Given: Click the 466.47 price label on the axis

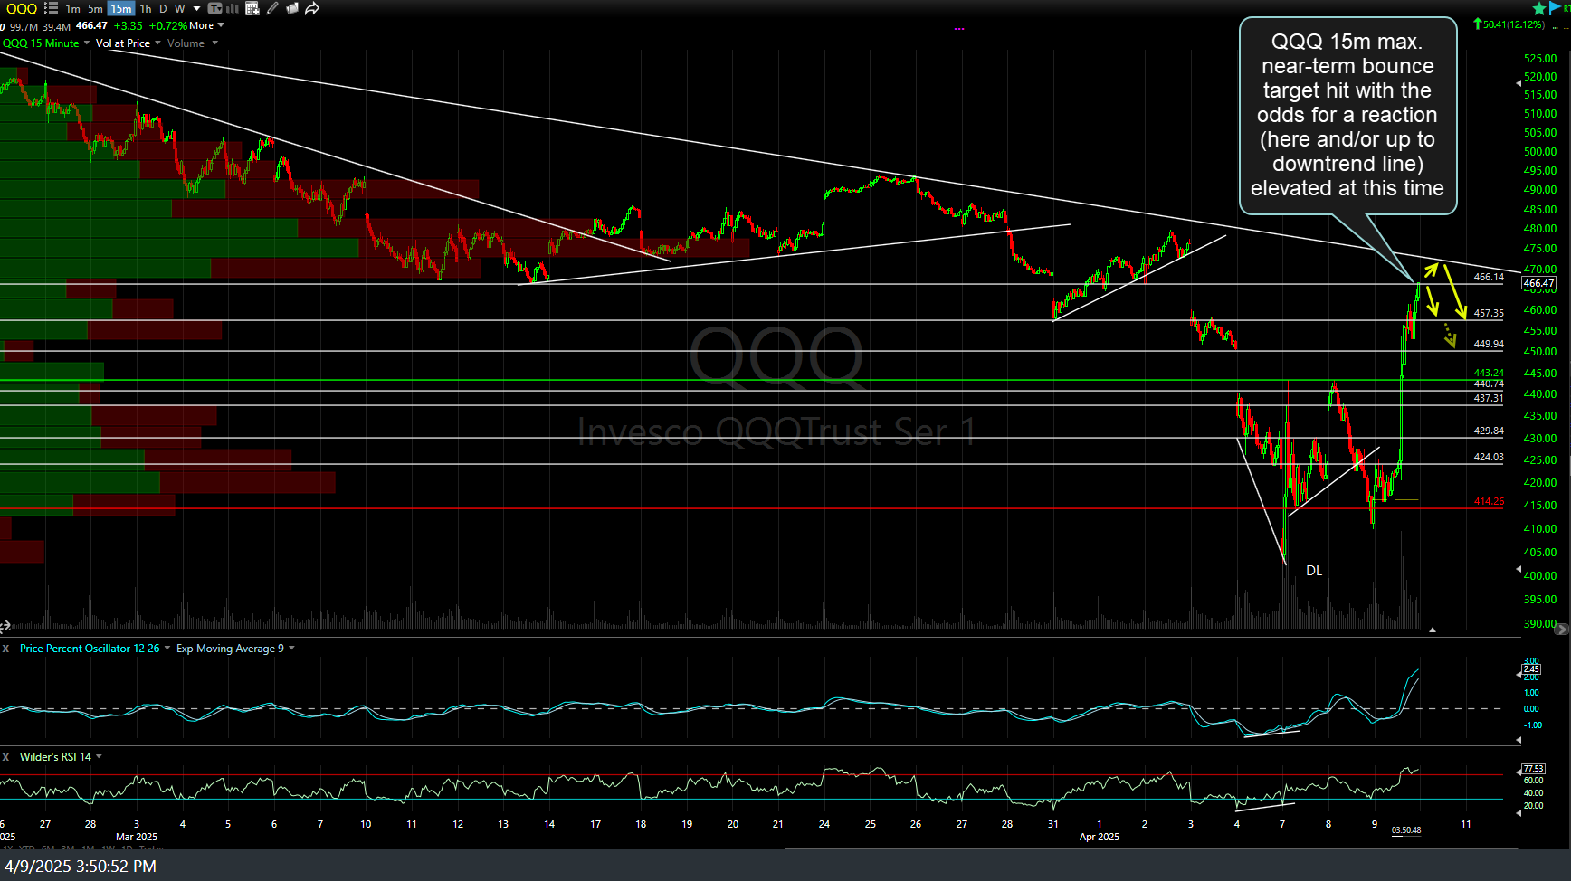Looking at the screenshot, I should coord(1540,283).
